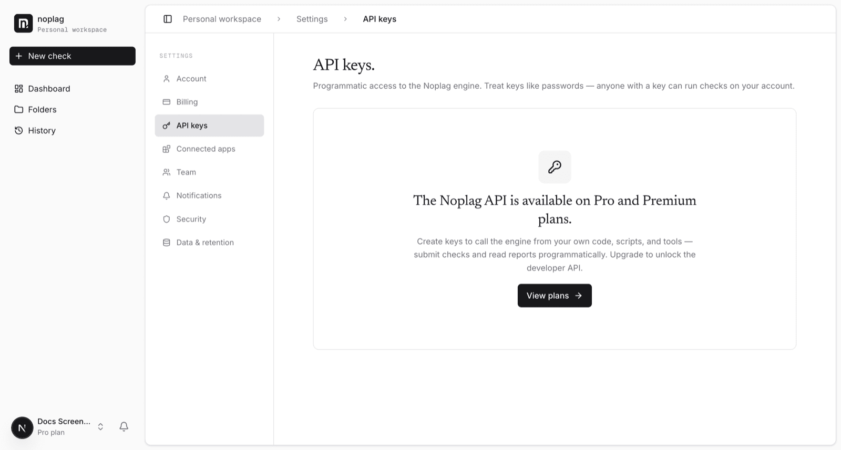
Task: Open Connected apps settings
Action: 209,149
